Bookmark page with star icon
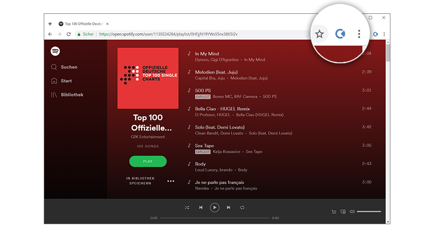The image size is (428, 238). [320, 34]
